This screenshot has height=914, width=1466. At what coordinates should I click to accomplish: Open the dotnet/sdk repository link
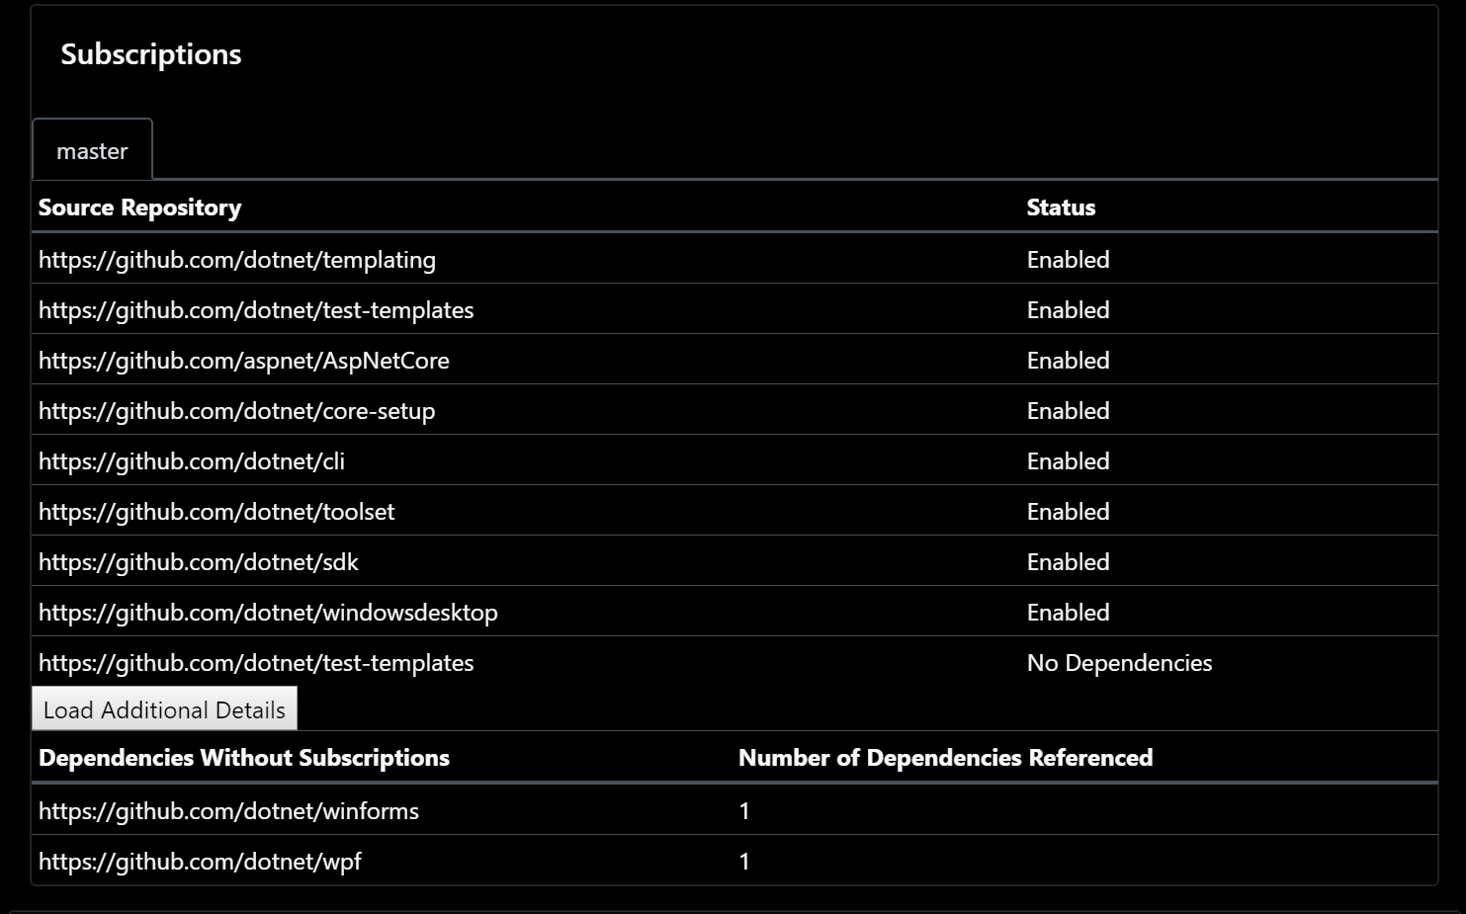pyautogui.click(x=198, y=561)
